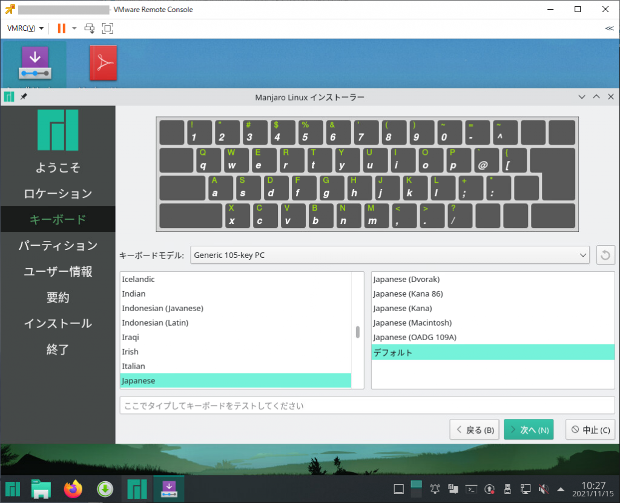This screenshot has width=620, height=503.
Task: Open the red PDF desktop shortcut icon
Action: (104, 64)
